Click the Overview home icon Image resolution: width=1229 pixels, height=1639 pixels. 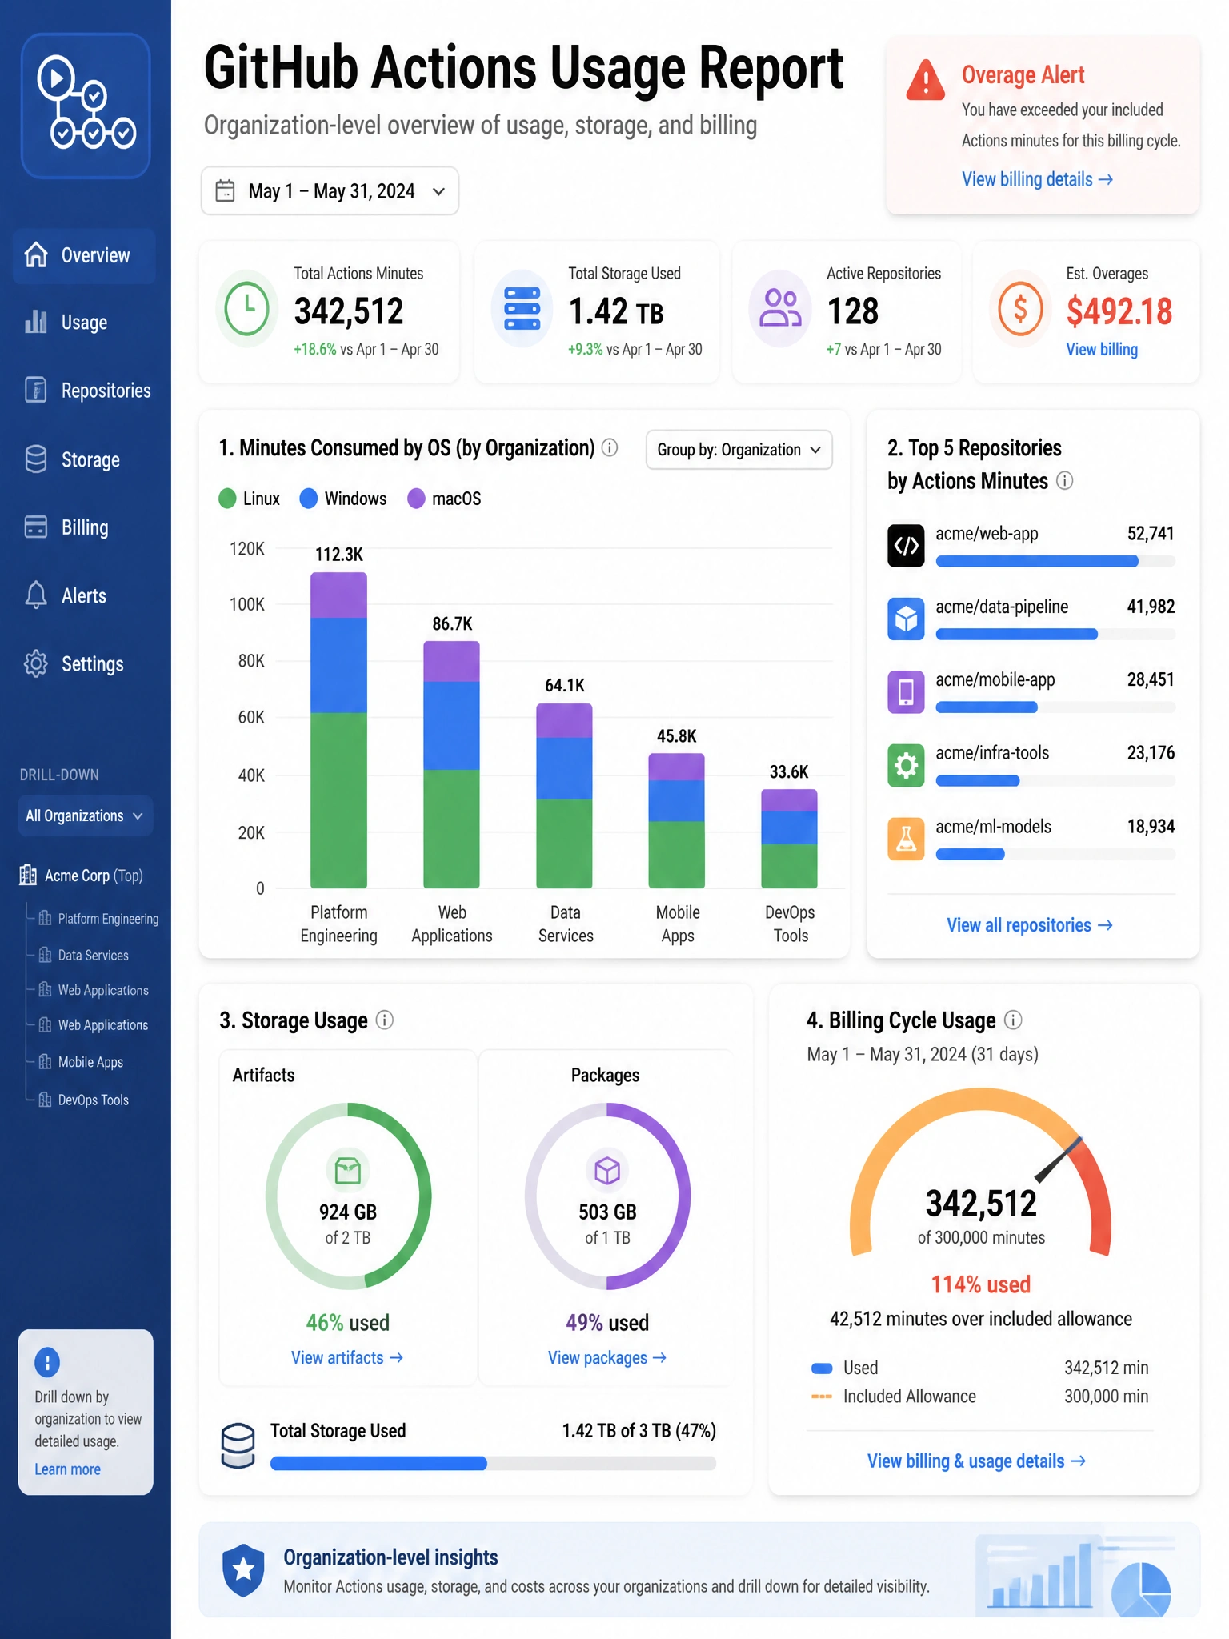click(36, 254)
